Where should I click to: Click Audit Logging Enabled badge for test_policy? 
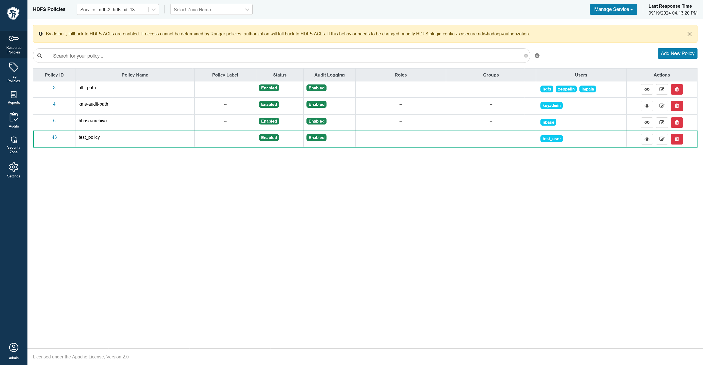point(316,138)
